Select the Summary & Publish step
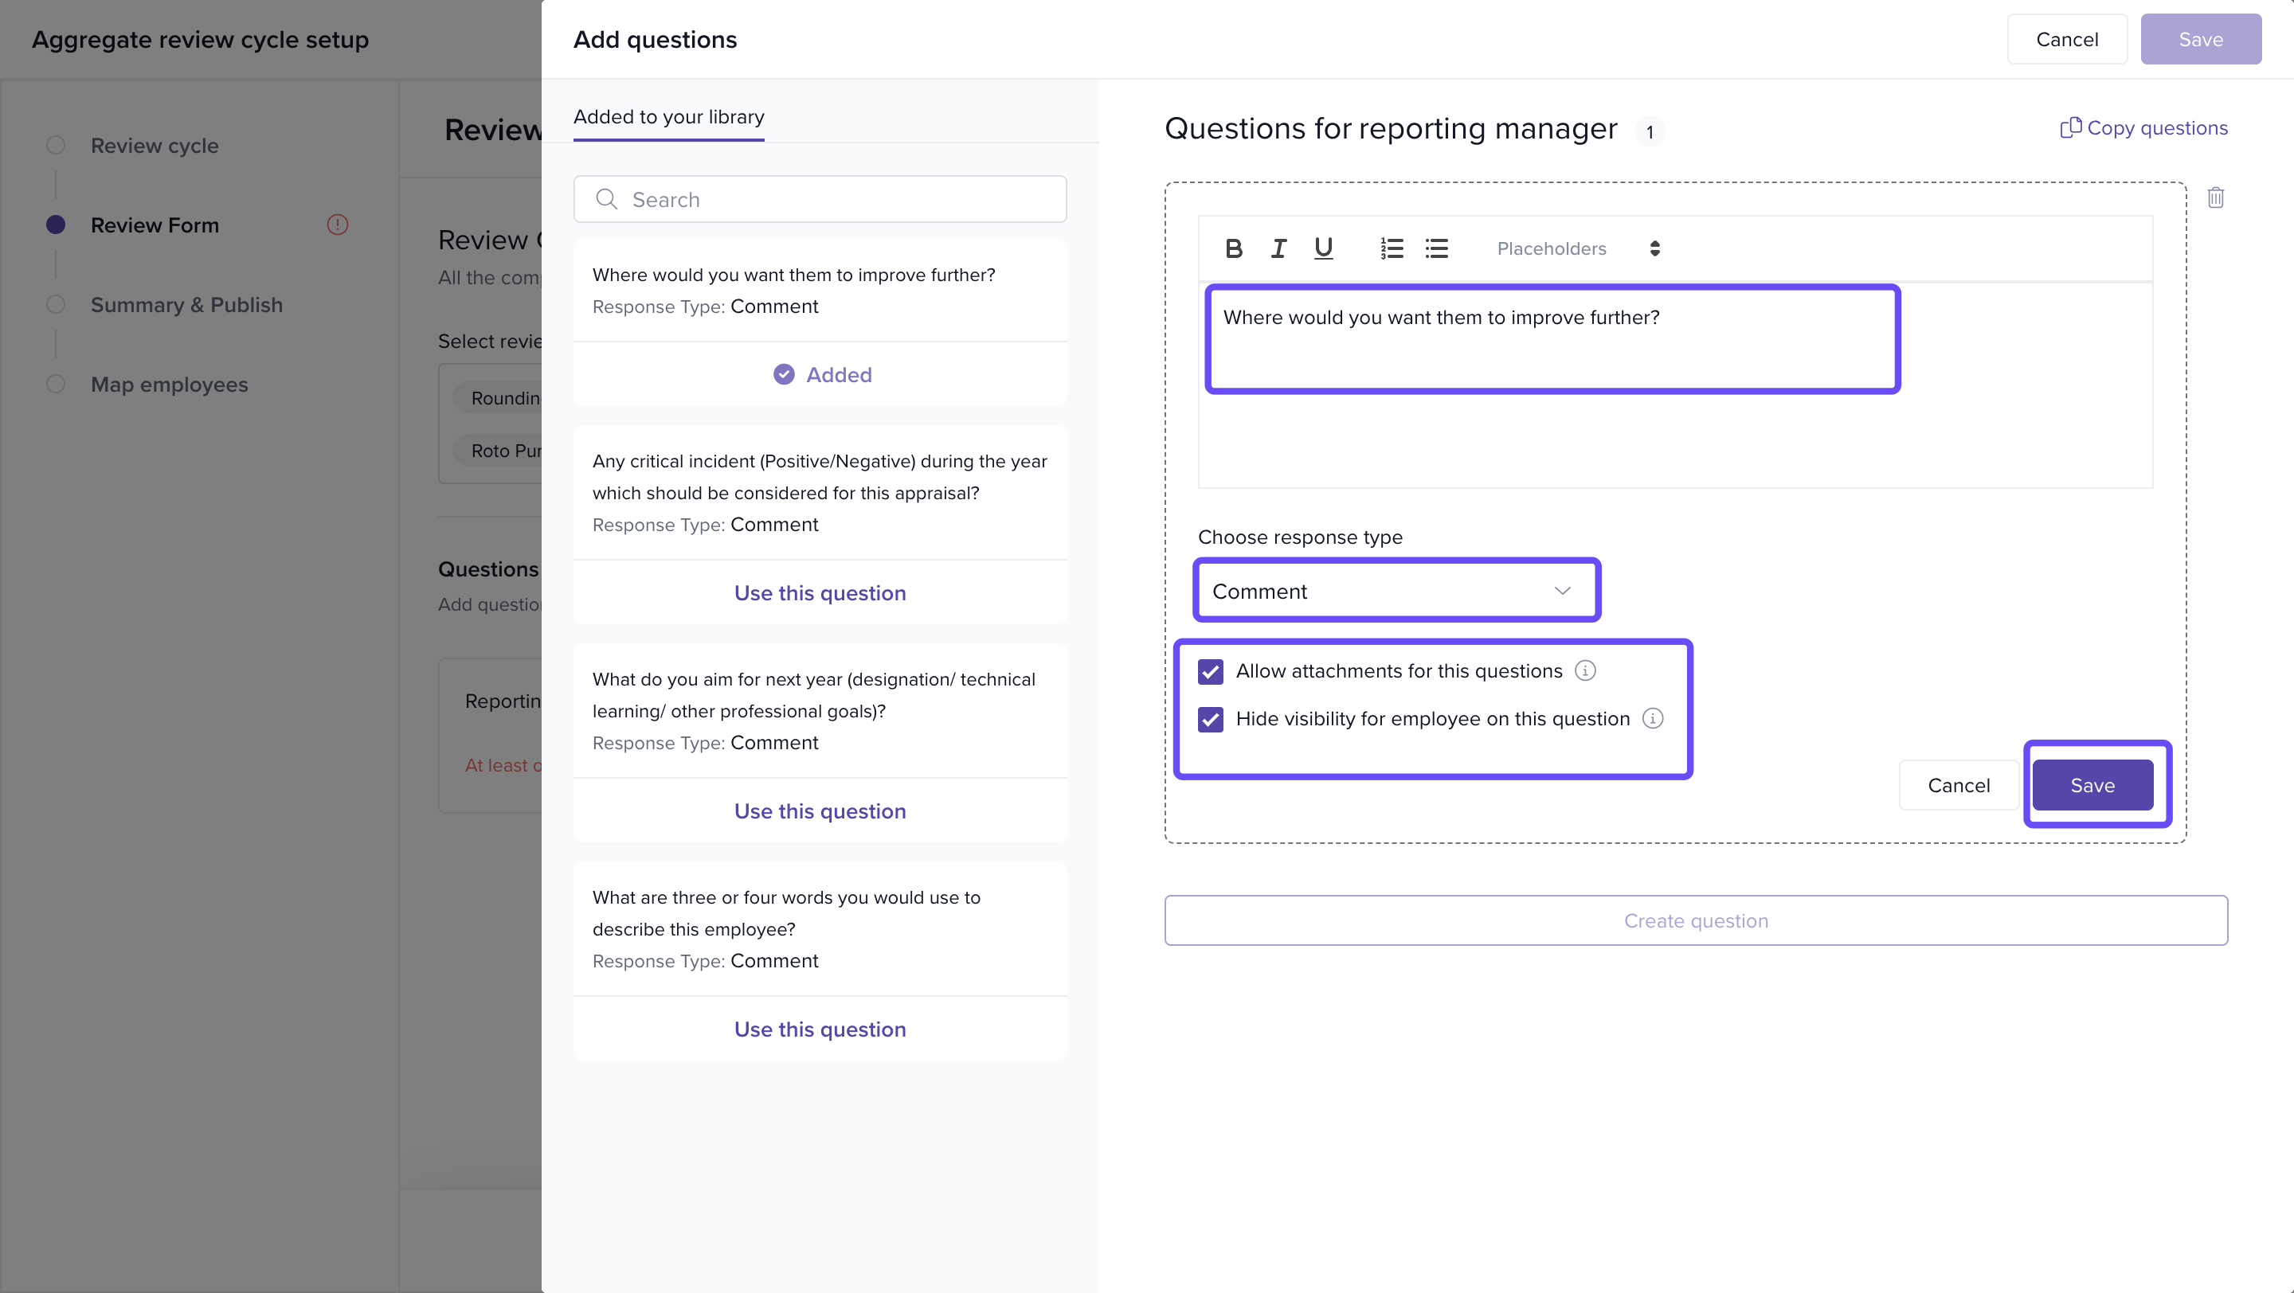Image resolution: width=2294 pixels, height=1293 pixels. point(186,304)
